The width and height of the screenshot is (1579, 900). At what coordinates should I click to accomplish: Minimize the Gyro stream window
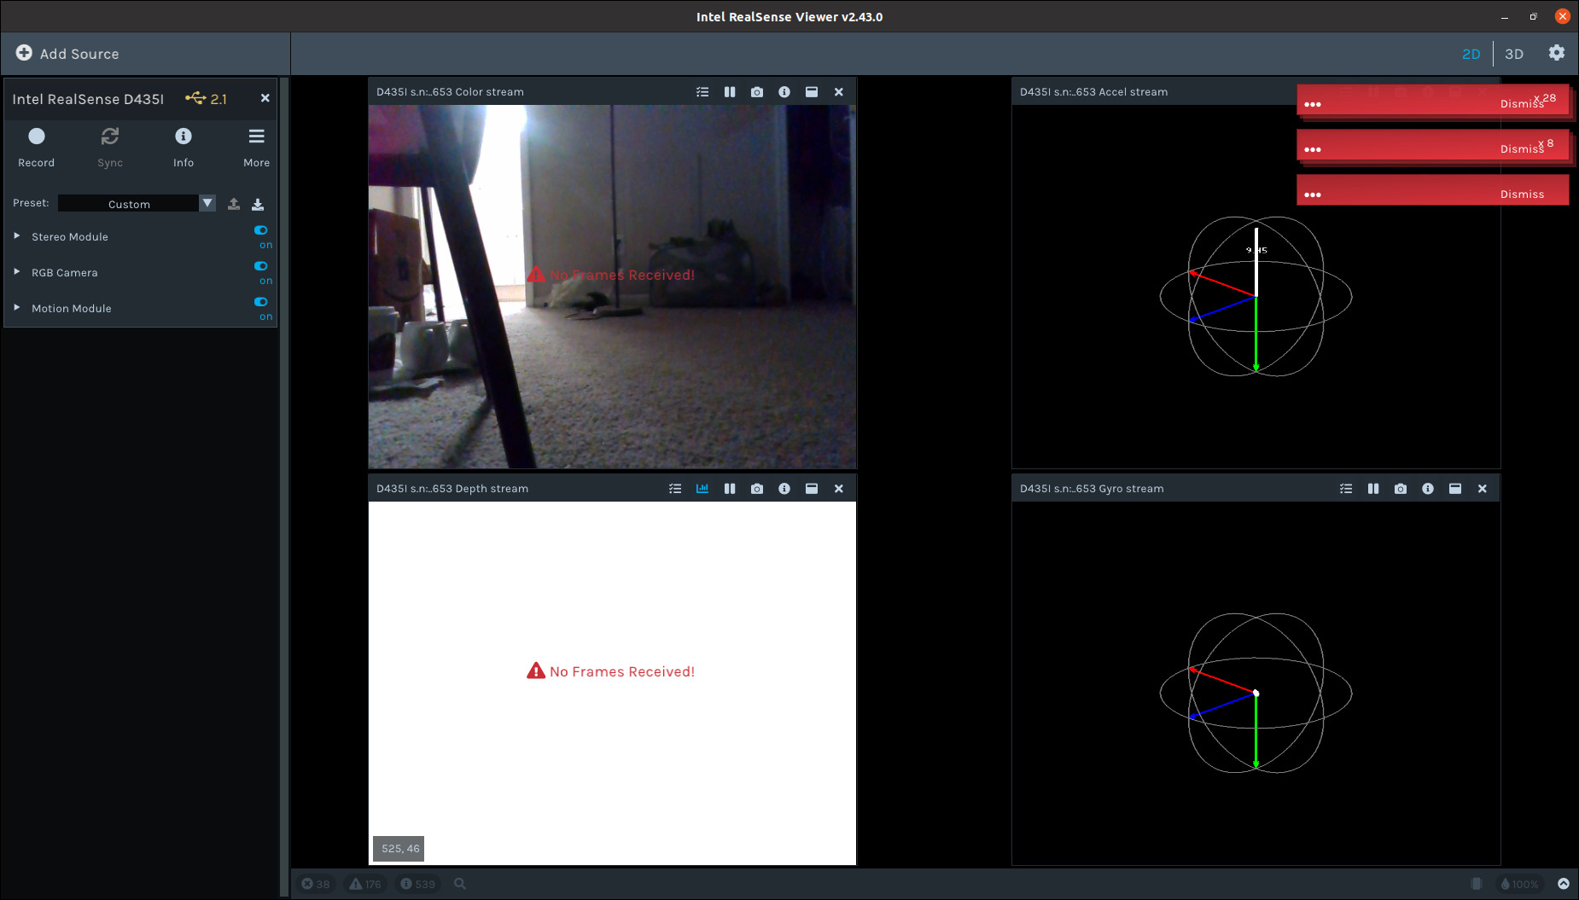click(1455, 489)
